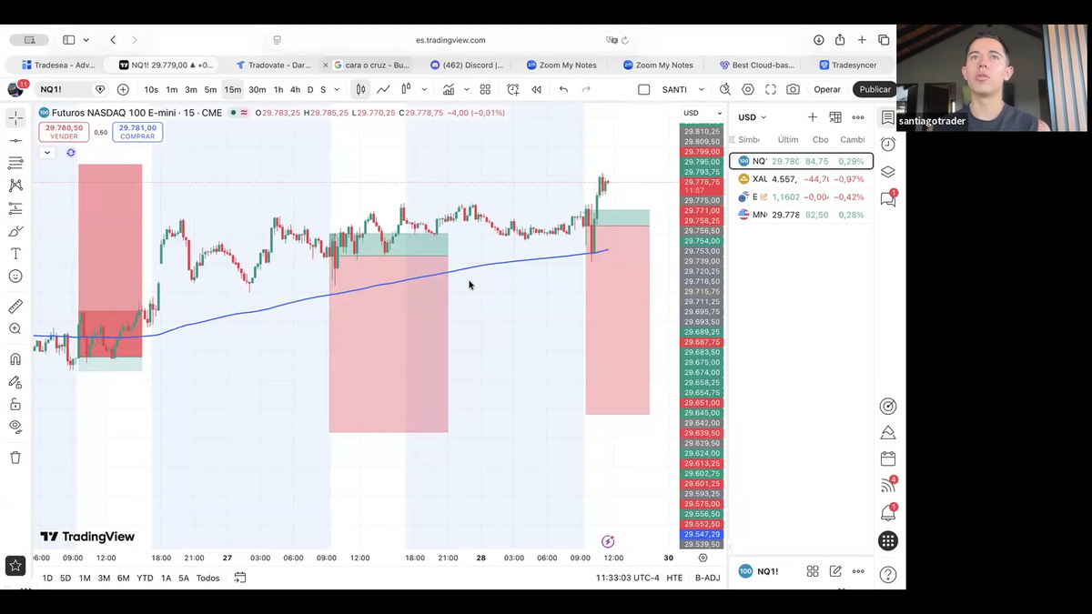Viewport: 1092px width, 614px height.
Task: Open the indicators menu icon
Action: 449,89
